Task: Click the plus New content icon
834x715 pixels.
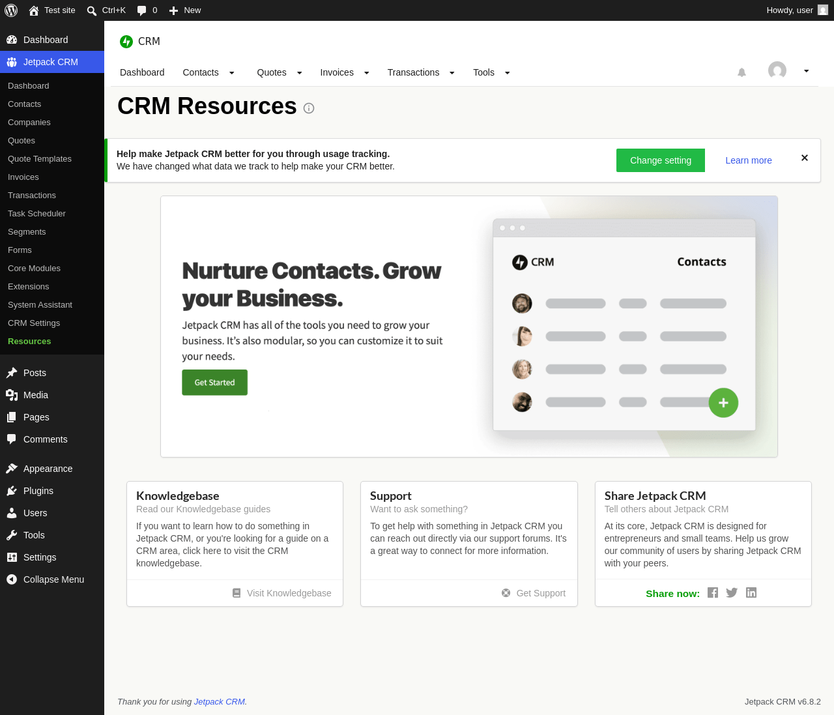Action: 174,10
